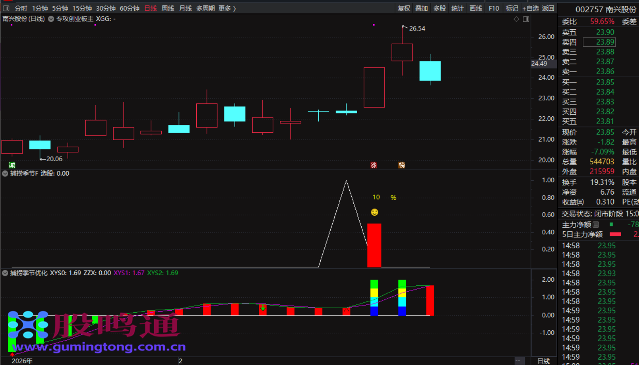
Task: Click the red up arrow at chart bottom
Action: coord(12,354)
